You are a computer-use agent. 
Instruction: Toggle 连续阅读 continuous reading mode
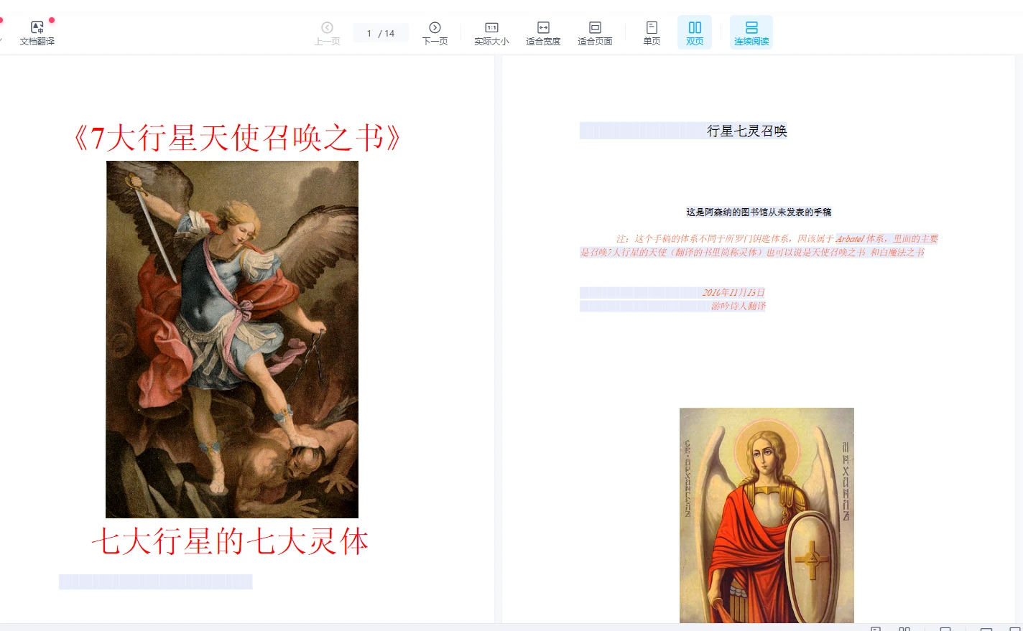751,33
